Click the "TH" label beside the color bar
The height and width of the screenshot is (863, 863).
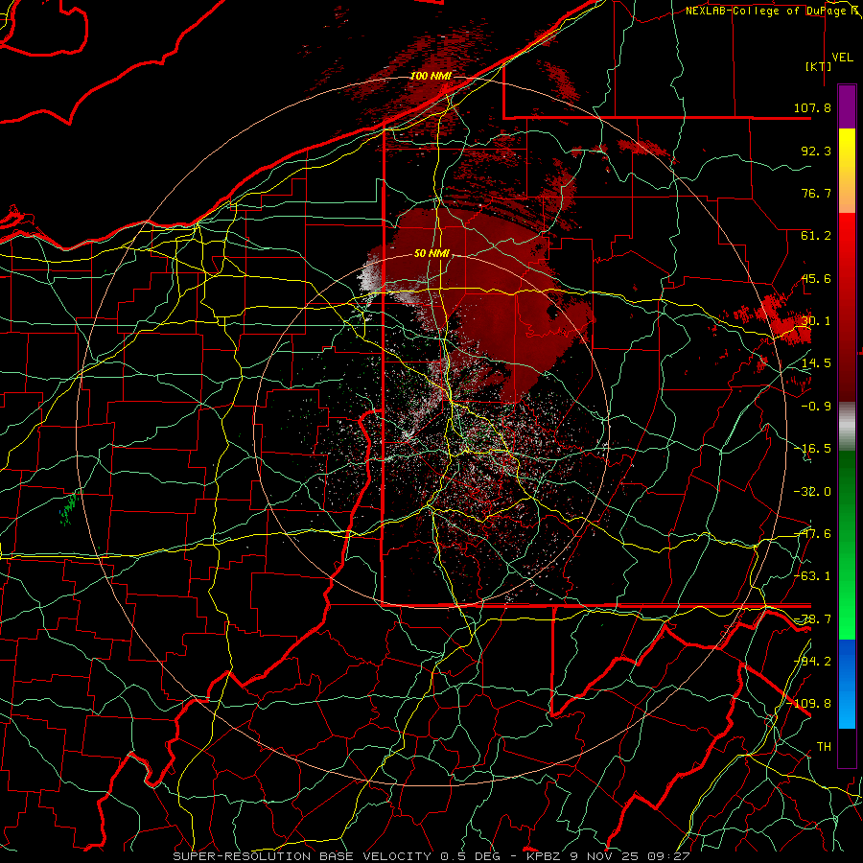pos(824,746)
